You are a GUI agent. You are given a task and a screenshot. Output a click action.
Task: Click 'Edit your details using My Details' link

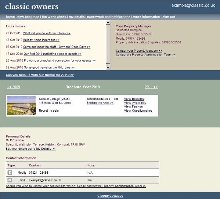31,149
